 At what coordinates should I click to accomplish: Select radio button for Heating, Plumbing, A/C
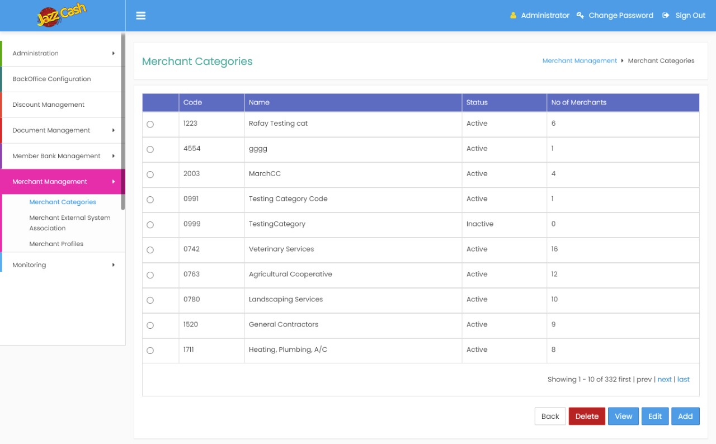(x=150, y=351)
